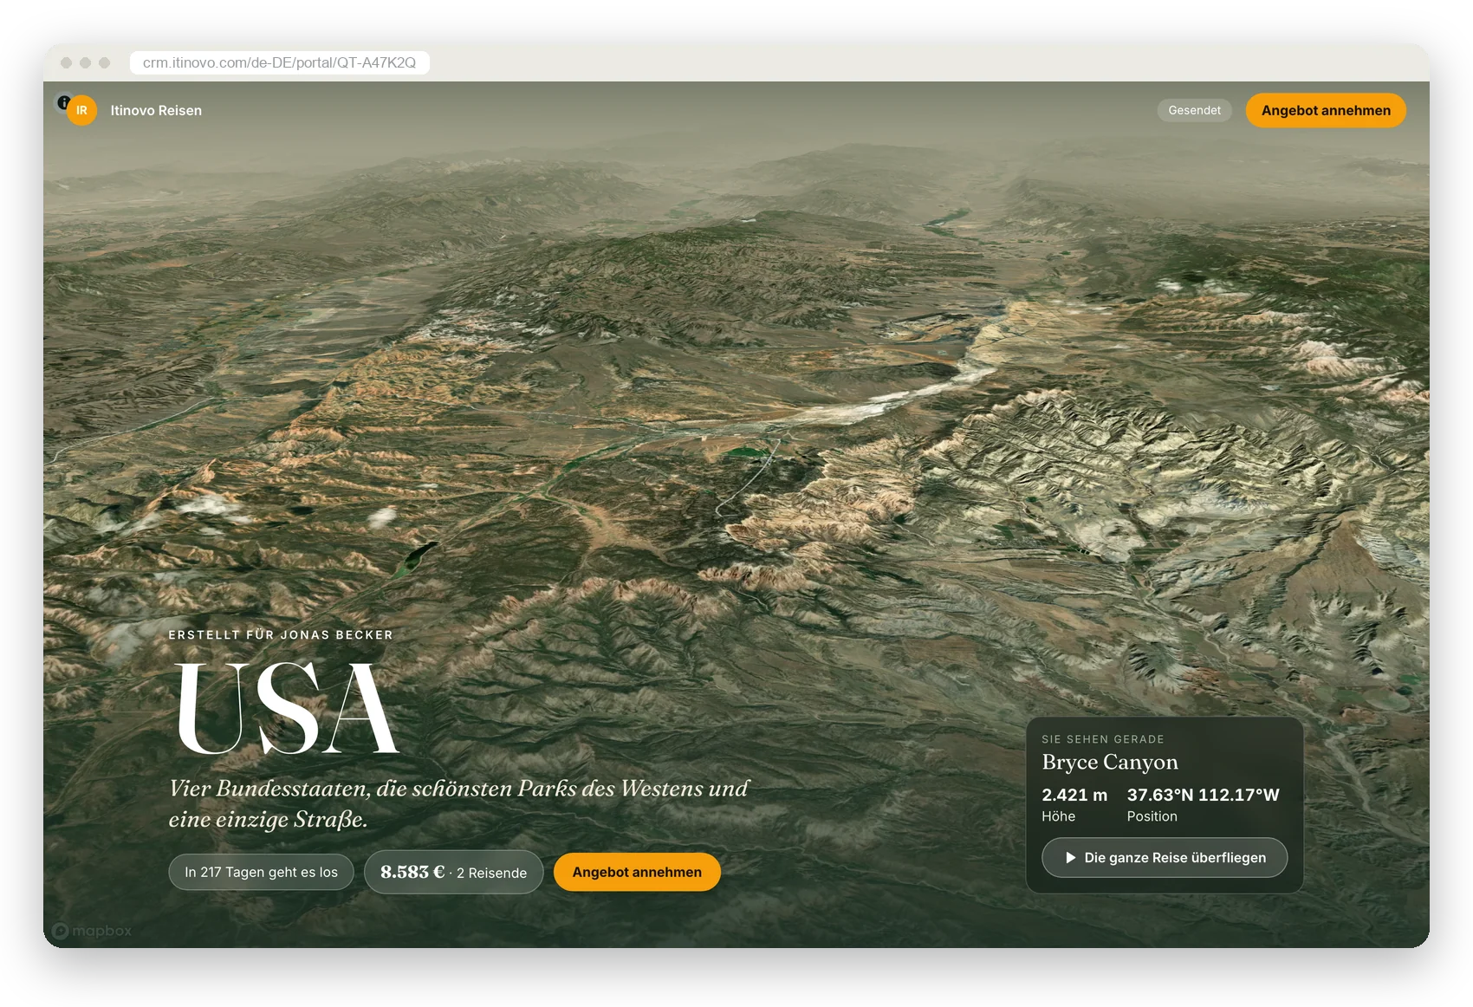Click the Itinovo Reisen agency name
This screenshot has height=1007, width=1473.
coord(156,110)
